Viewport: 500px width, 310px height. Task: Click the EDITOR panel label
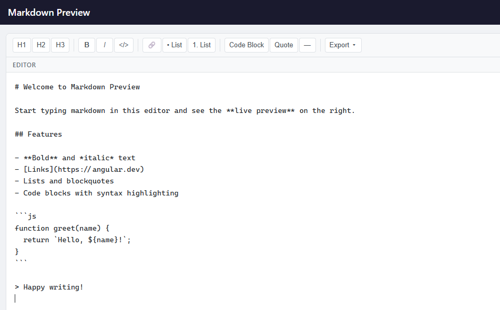24,65
